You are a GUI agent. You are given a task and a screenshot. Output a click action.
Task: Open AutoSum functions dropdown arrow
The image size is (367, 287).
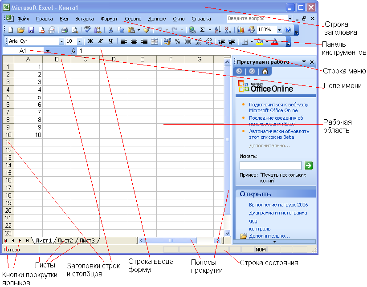(210, 30)
